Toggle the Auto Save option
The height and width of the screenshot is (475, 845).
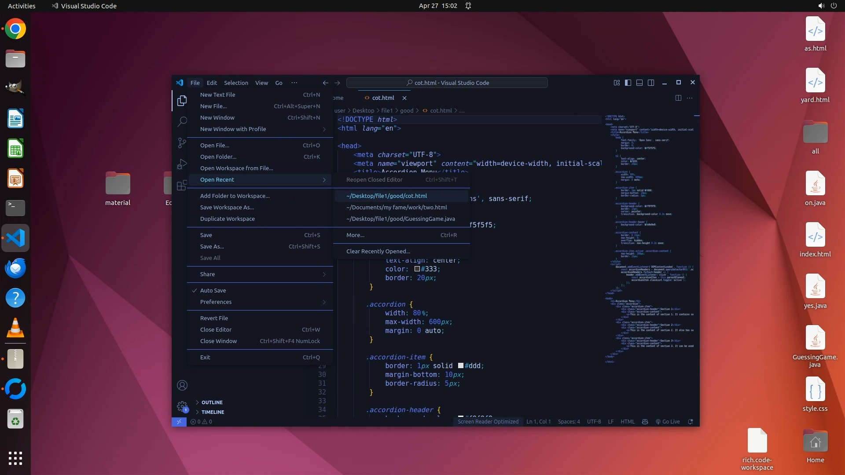click(213, 290)
